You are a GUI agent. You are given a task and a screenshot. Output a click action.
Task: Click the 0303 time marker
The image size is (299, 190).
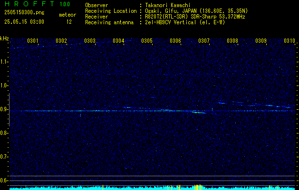pos(90,41)
